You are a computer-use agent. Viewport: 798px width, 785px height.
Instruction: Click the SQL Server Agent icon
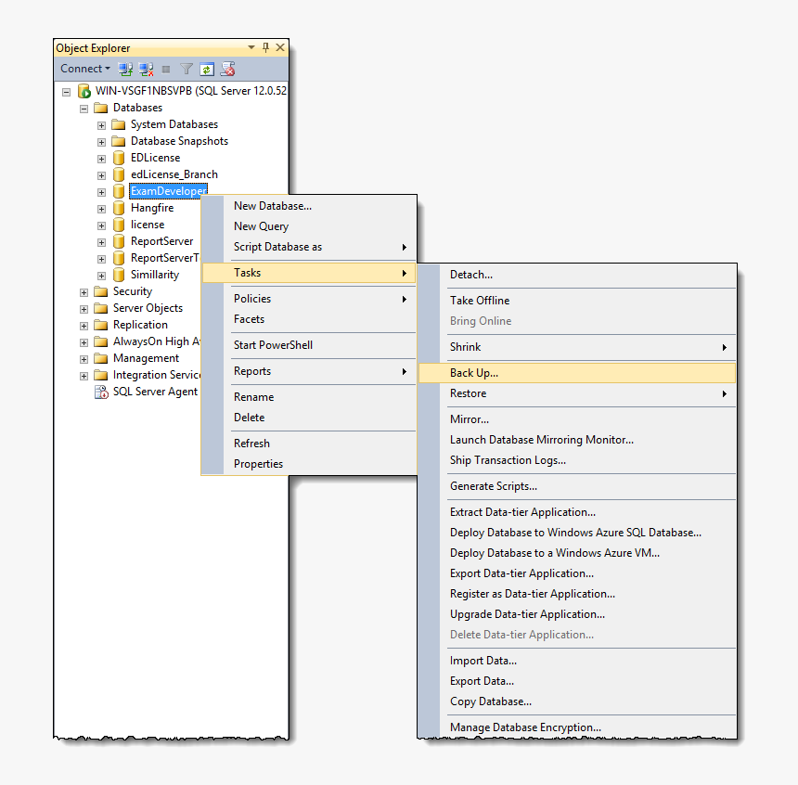coord(101,392)
